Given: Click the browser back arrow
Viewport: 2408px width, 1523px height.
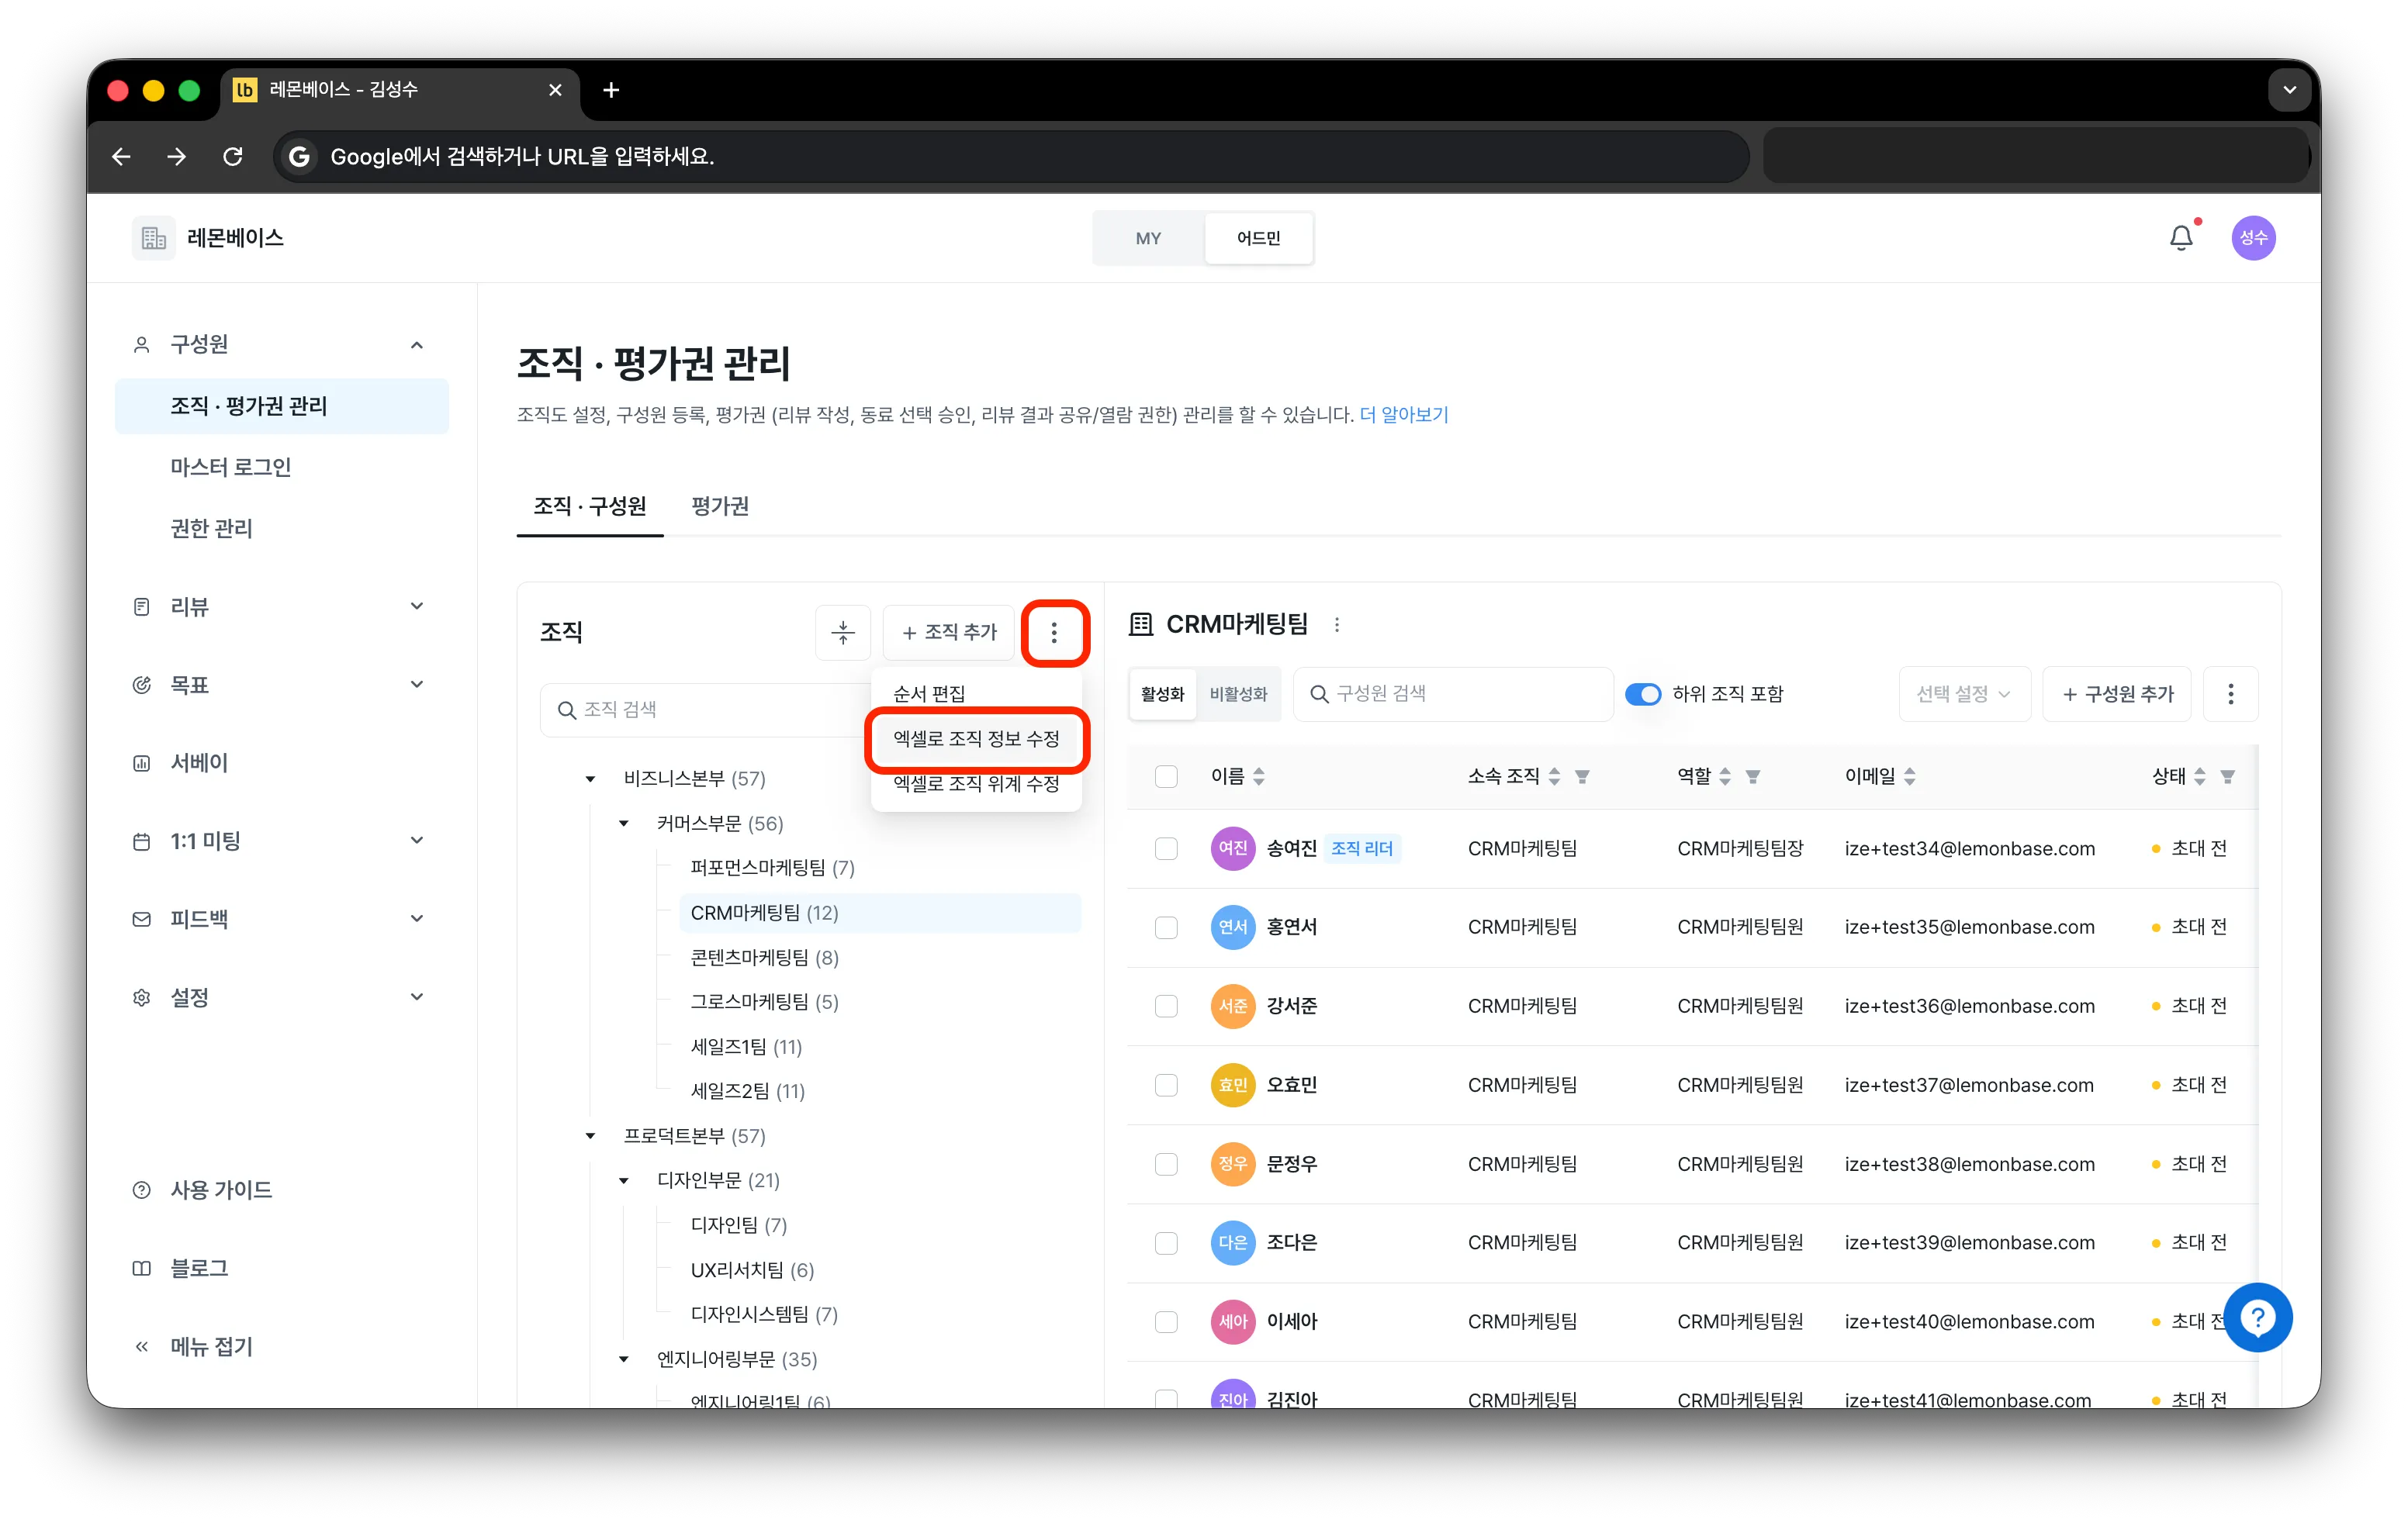Looking at the screenshot, I should (121, 156).
